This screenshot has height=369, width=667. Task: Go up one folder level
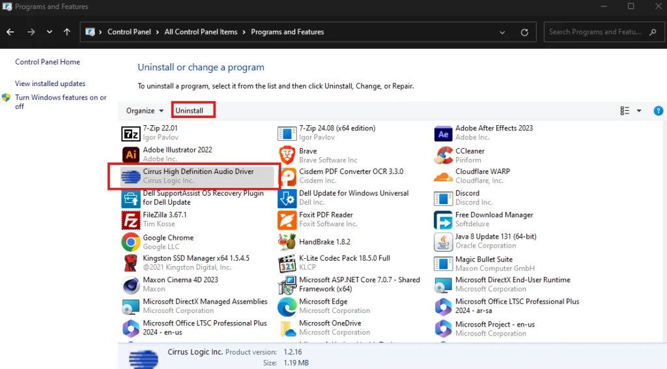pyautogui.click(x=67, y=32)
